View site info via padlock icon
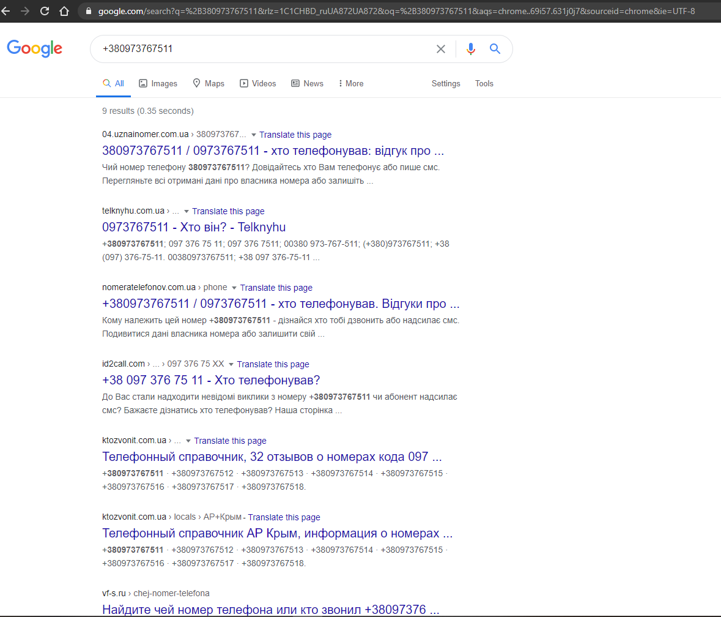The height and width of the screenshot is (617, 721). [89, 11]
